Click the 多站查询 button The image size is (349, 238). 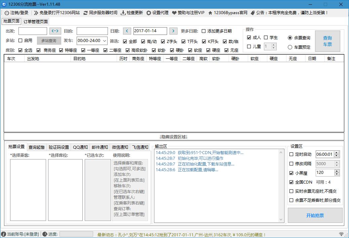[49, 41]
